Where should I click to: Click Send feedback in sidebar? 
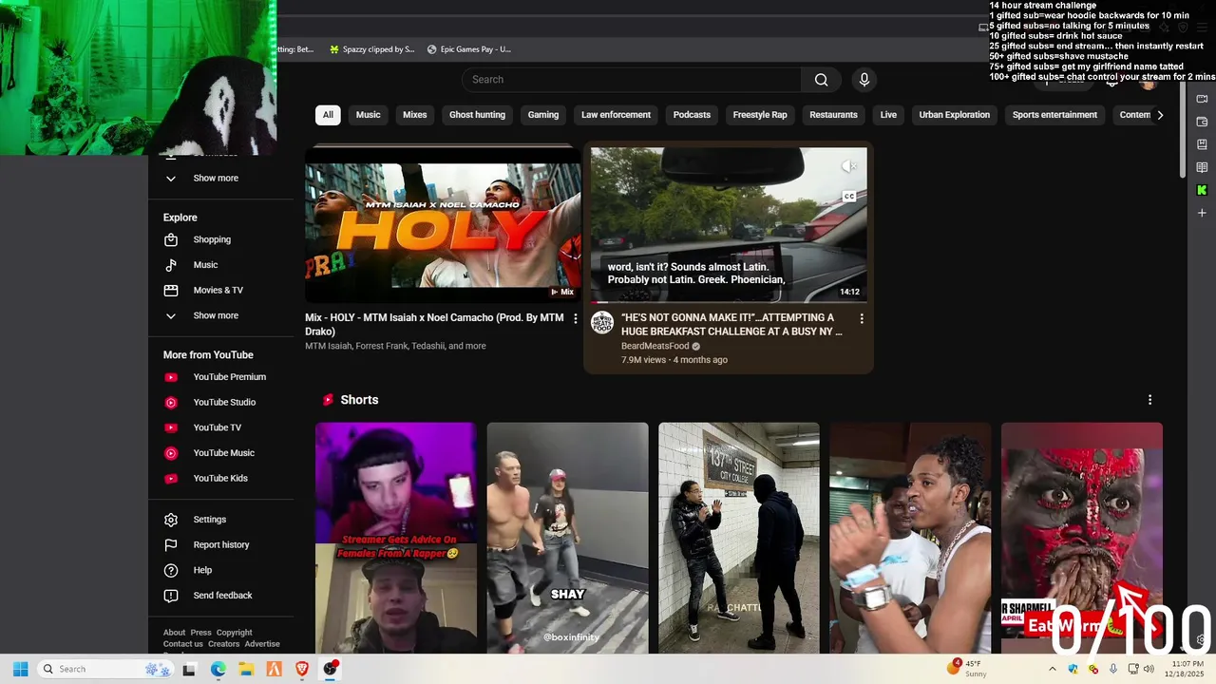(x=221, y=596)
